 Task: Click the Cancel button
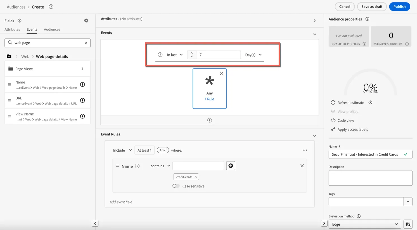[x=345, y=7]
